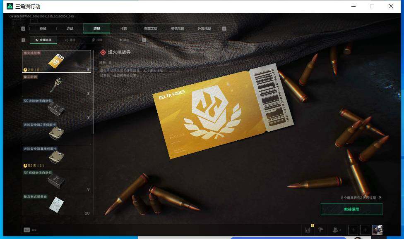
Task: Click the left key hint of the sub-filter row
Action: click(23, 40)
